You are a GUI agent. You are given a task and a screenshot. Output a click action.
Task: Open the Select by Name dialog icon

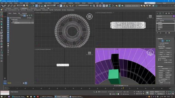click(27, 6)
